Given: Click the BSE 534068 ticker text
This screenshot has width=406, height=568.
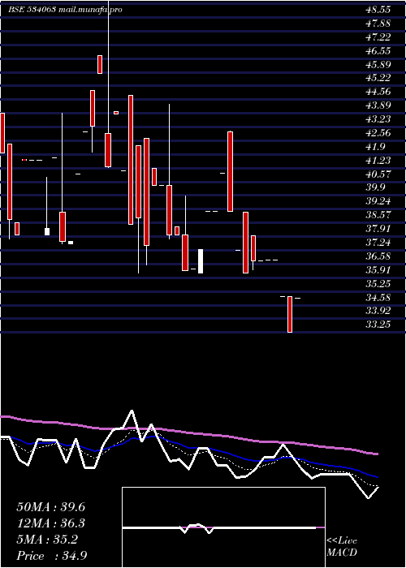Looking at the screenshot, I should 32,10.
